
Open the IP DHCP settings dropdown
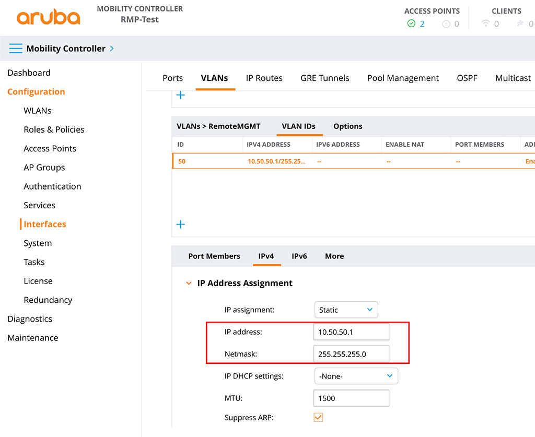[356, 375]
